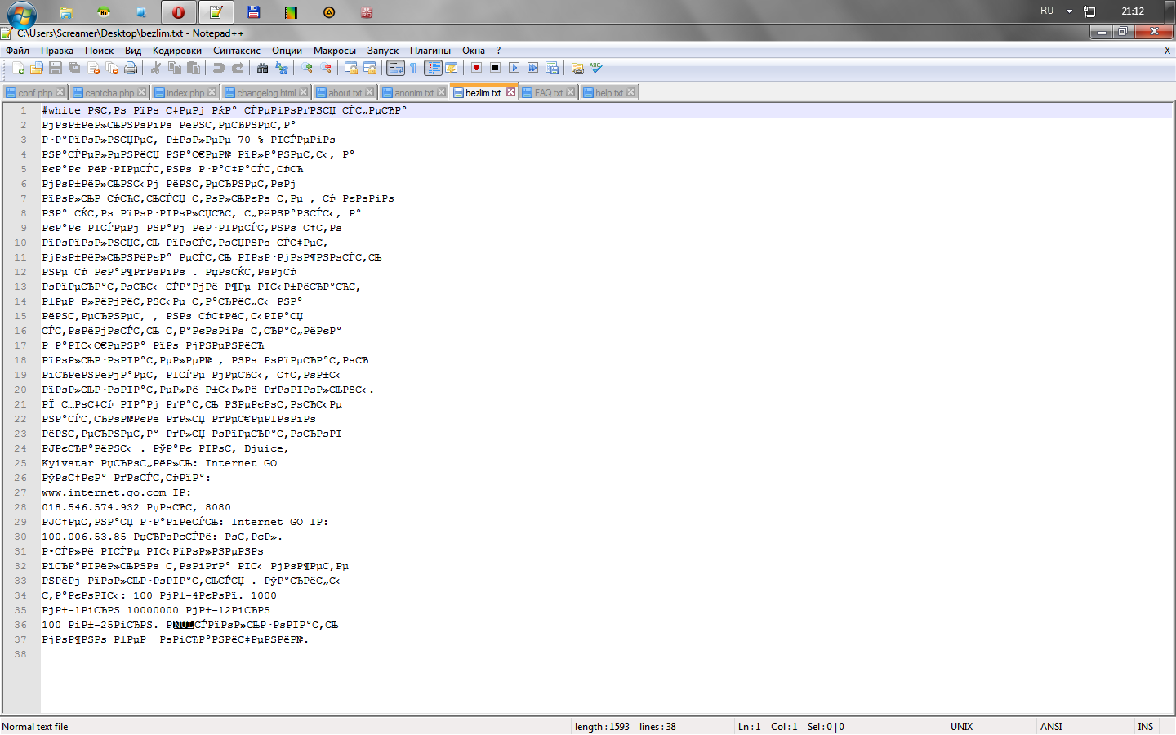Open the Кодировки menu
Screen dimensions: 1176x735
tap(176, 51)
